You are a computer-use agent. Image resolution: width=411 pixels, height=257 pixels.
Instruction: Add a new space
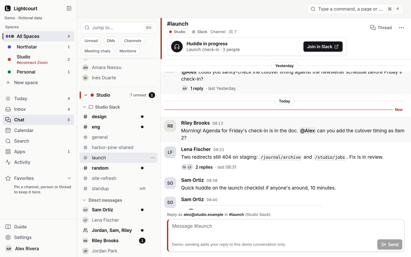point(38,83)
